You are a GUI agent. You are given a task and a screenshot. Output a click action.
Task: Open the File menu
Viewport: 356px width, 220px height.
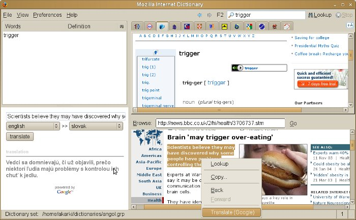click(x=7, y=15)
